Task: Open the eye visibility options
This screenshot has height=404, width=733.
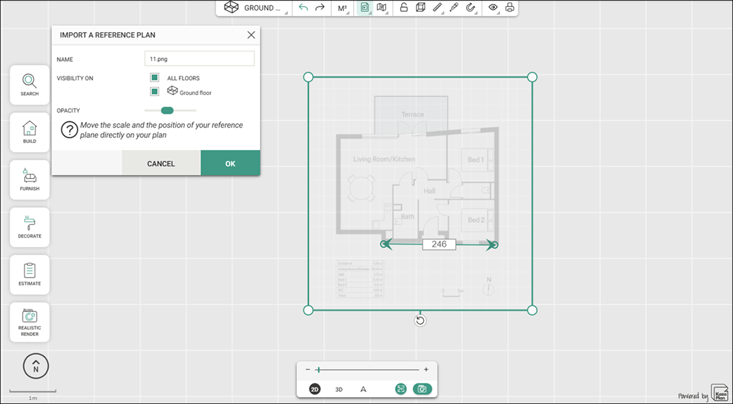Action: [493, 8]
